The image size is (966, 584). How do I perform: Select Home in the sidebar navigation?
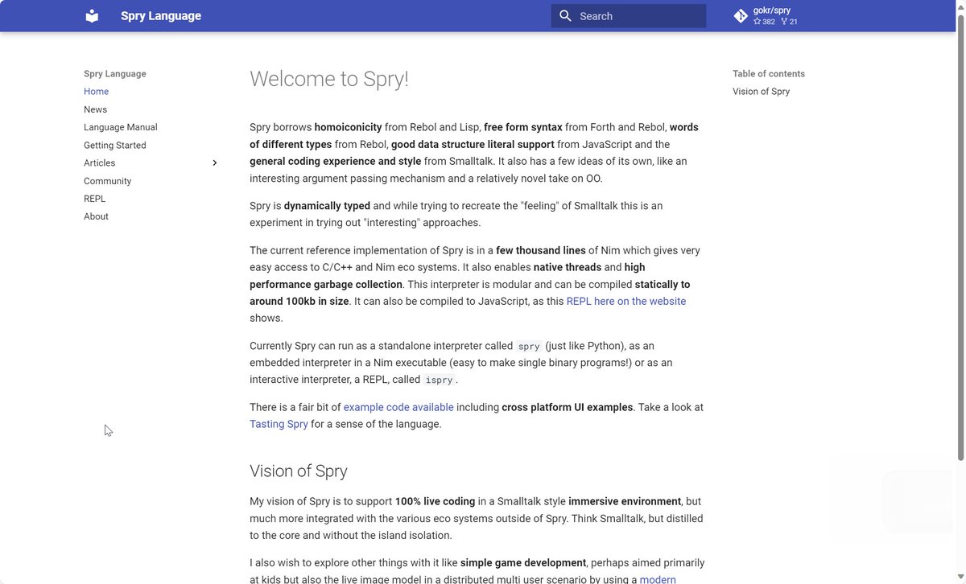[96, 92]
